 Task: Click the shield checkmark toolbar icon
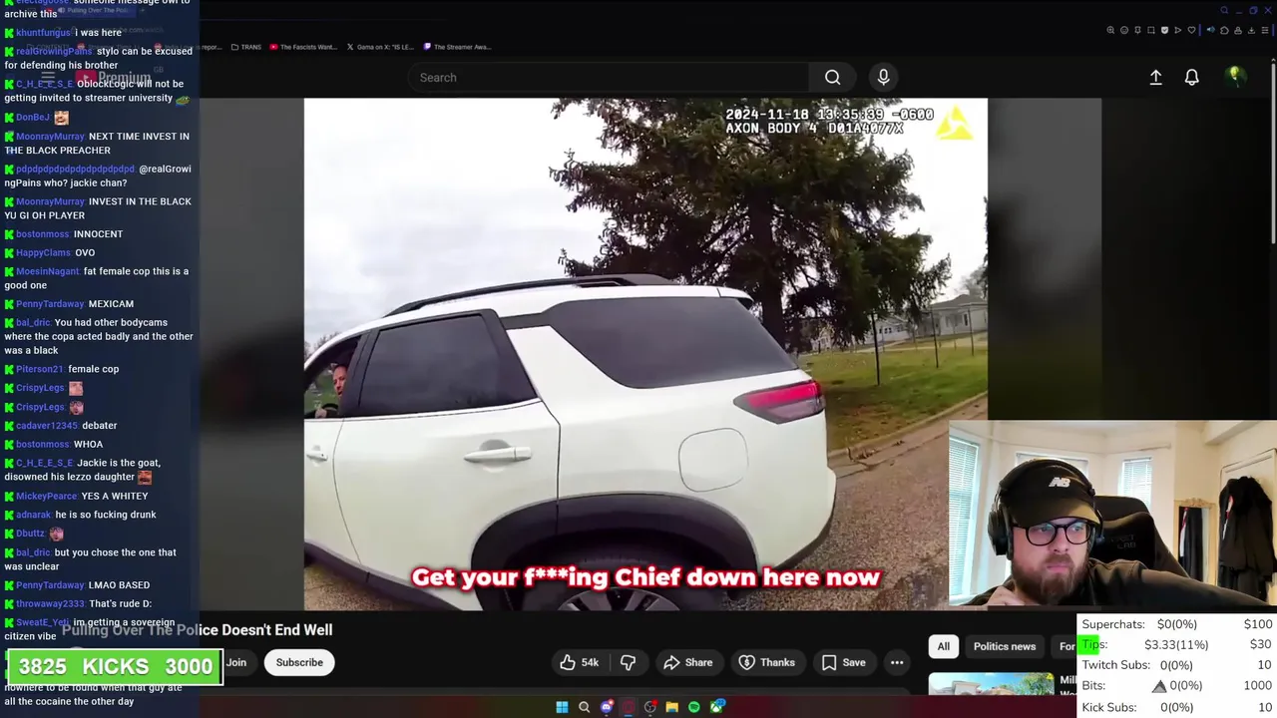(1164, 30)
